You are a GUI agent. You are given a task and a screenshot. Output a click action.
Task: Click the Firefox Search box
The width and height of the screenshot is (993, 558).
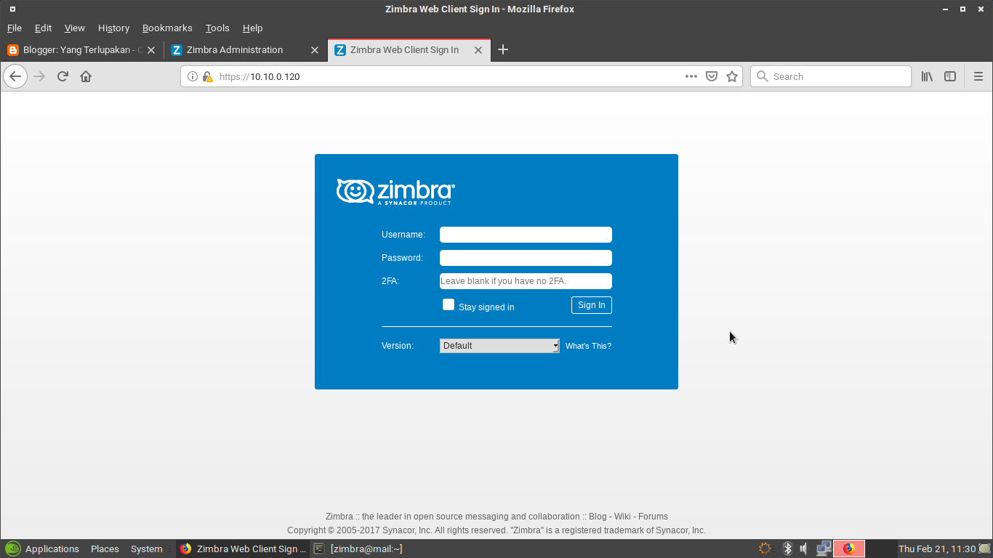[x=831, y=76]
